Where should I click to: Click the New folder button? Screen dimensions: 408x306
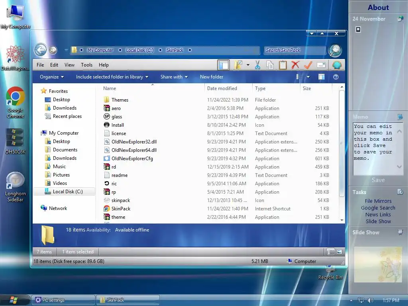pyautogui.click(x=212, y=77)
